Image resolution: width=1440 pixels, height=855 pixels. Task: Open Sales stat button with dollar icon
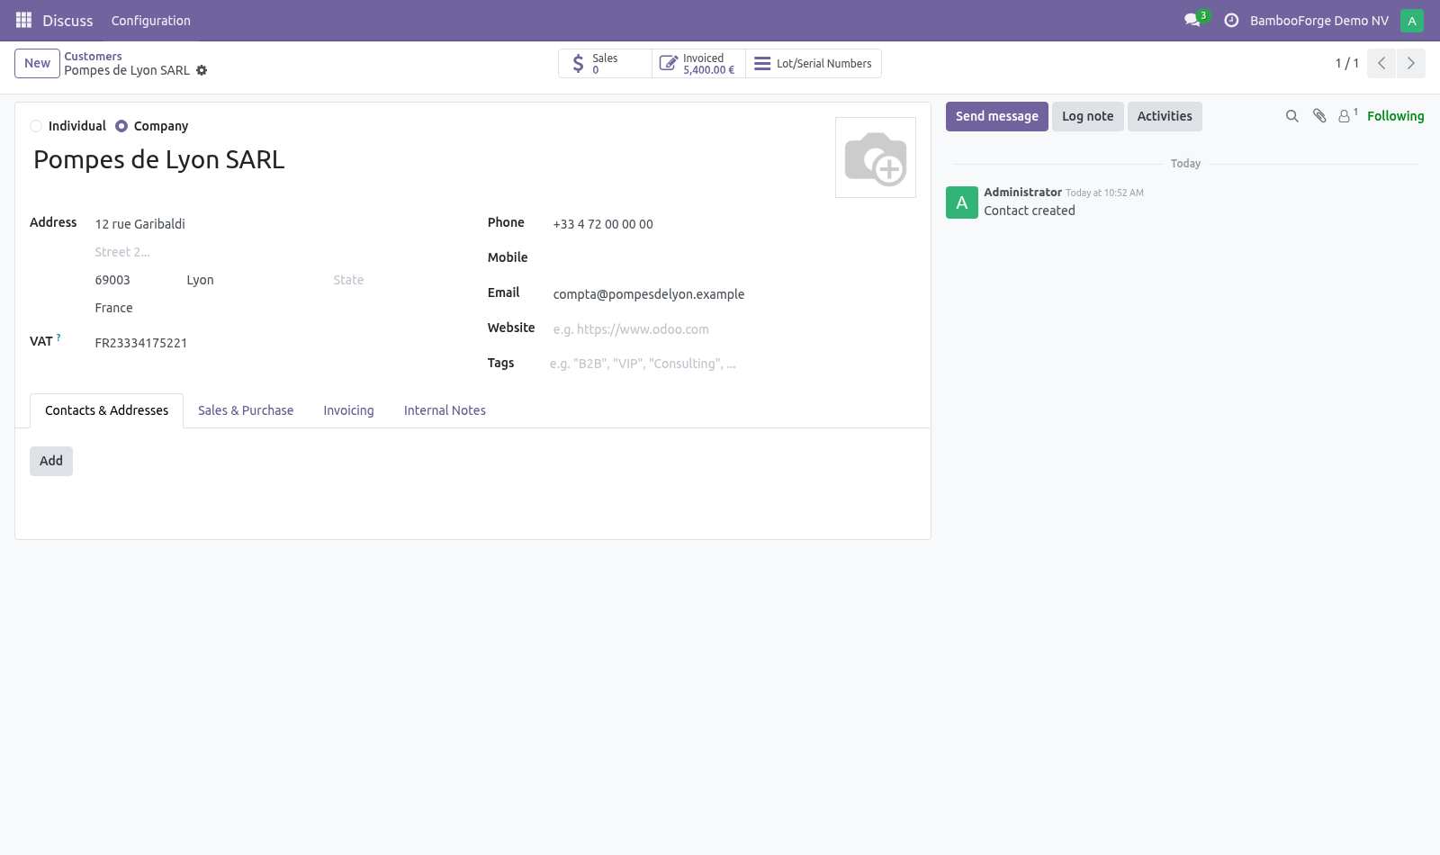click(605, 64)
